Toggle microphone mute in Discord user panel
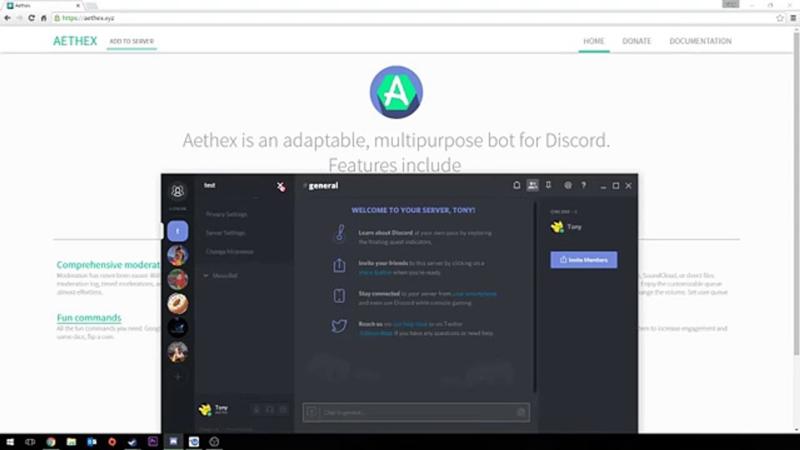 click(x=257, y=410)
